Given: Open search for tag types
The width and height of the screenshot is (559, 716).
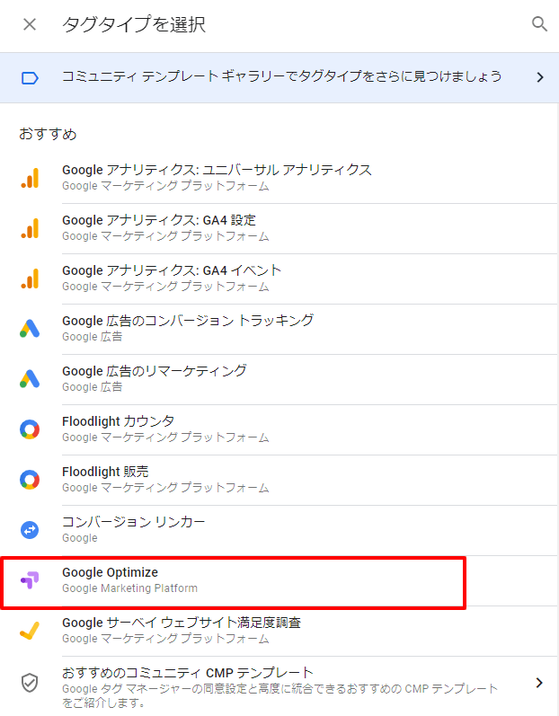Looking at the screenshot, I should (x=539, y=23).
